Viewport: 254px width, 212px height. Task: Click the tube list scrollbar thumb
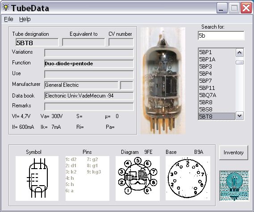[x=240, y=63]
